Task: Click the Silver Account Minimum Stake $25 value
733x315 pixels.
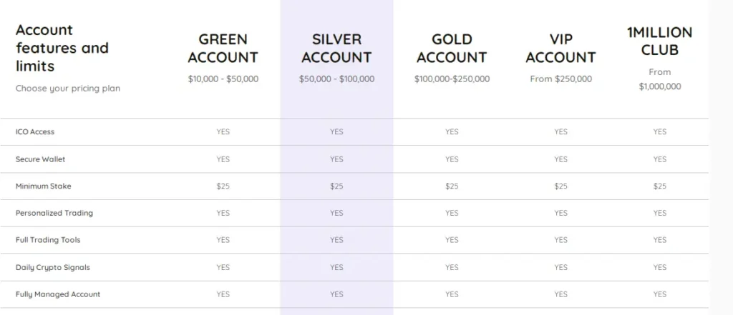Action: click(336, 186)
